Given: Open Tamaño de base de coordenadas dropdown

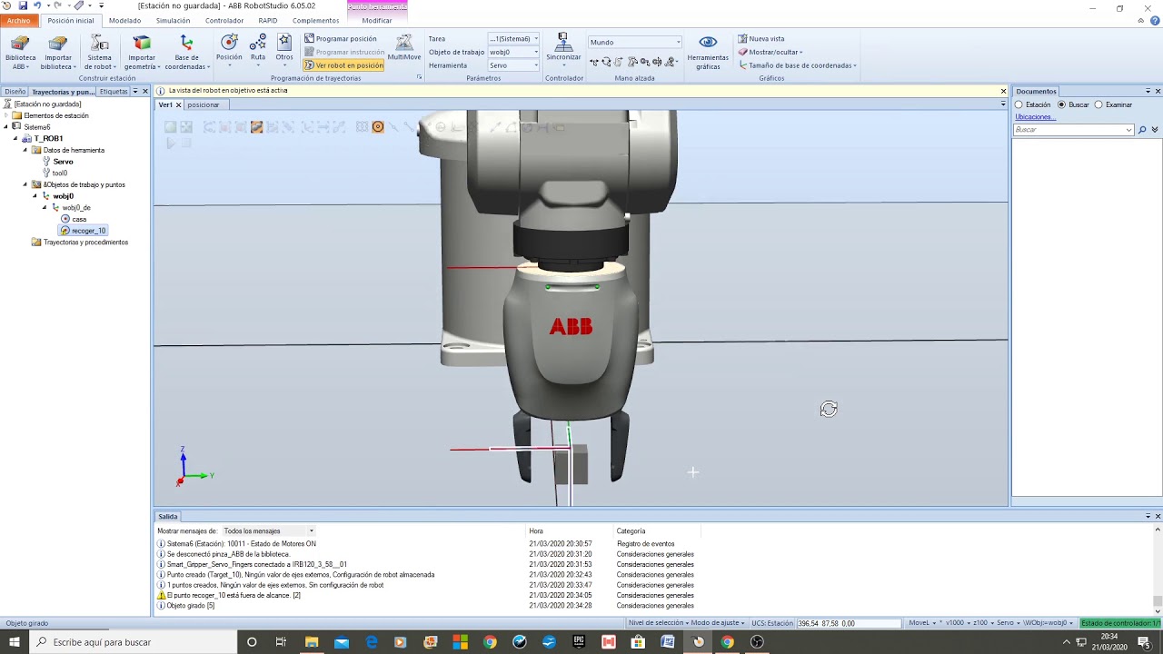Looking at the screenshot, I should pyautogui.click(x=797, y=65).
